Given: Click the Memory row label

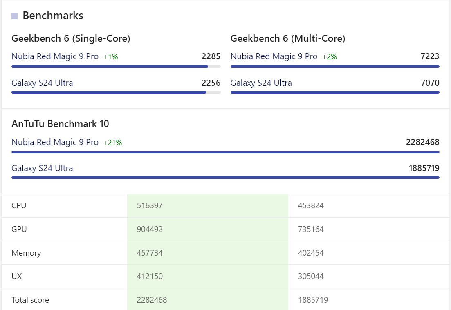Looking at the screenshot, I should [x=26, y=253].
